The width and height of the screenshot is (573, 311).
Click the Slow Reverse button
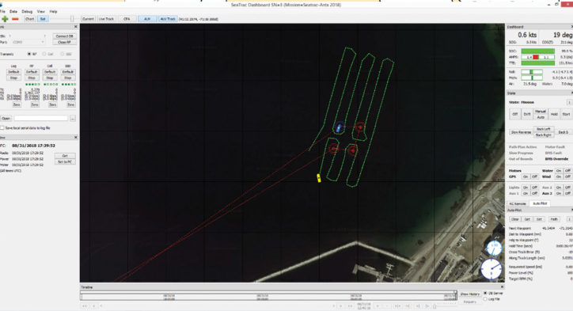(521, 132)
